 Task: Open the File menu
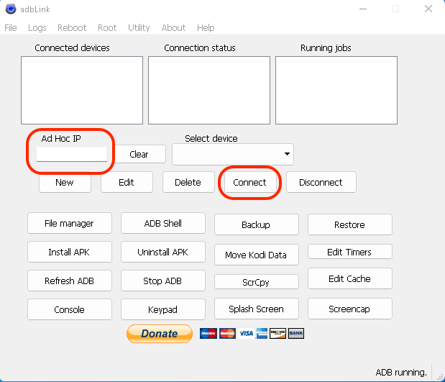click(11, 28)
